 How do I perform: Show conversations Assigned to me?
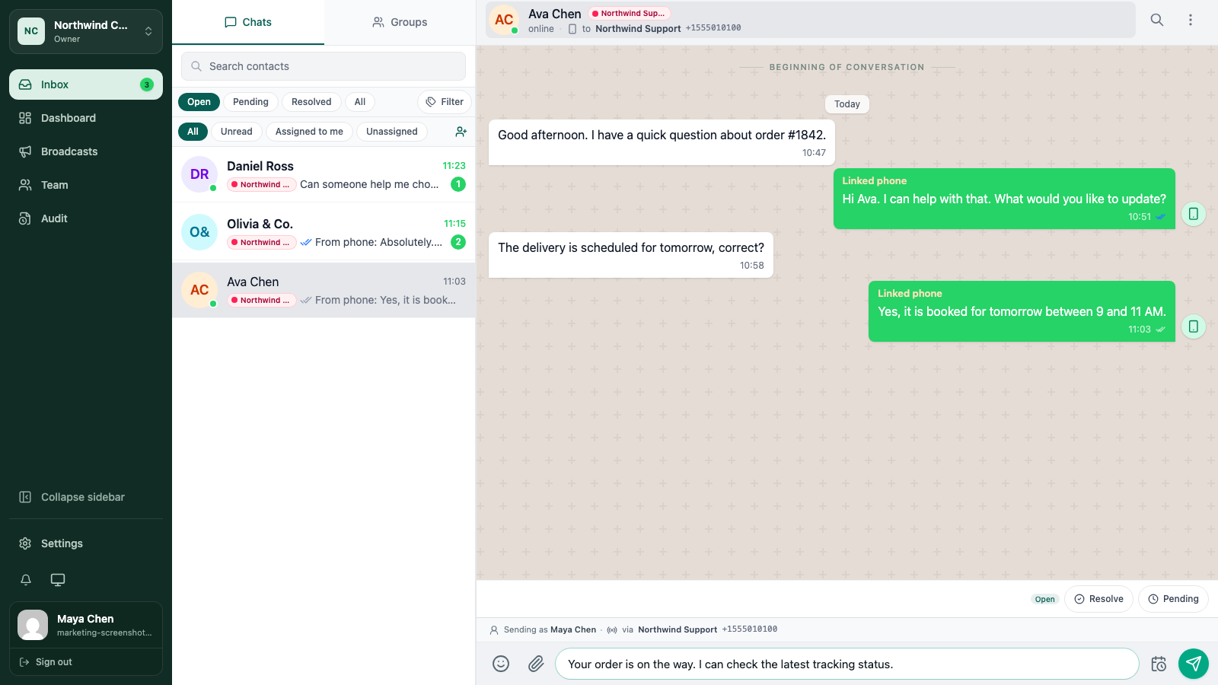[309, 132]
